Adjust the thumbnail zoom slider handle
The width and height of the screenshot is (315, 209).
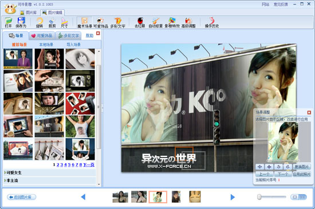click(x=259, y=197)
